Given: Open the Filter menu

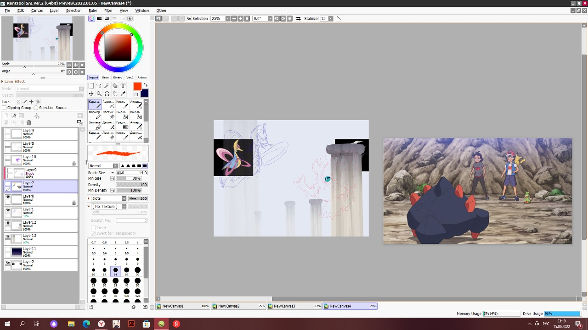Looking at the screenshot, I should pos(108,11).
